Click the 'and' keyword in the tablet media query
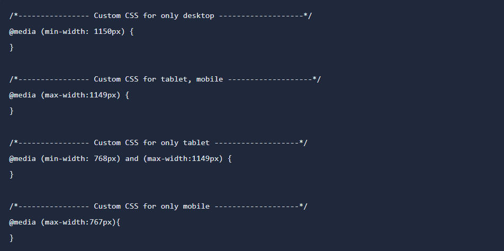This screenshot has width=504, height=251. click(x=132, y=158)
